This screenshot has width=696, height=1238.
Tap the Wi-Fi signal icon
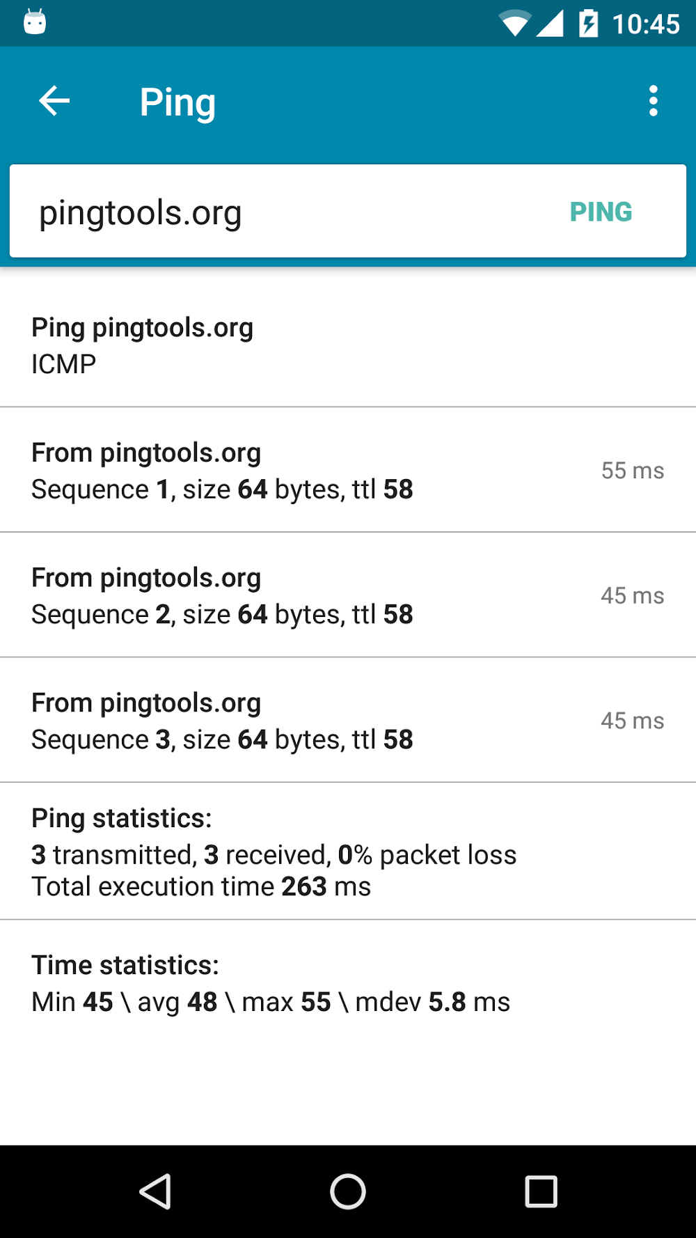point(515,24)
